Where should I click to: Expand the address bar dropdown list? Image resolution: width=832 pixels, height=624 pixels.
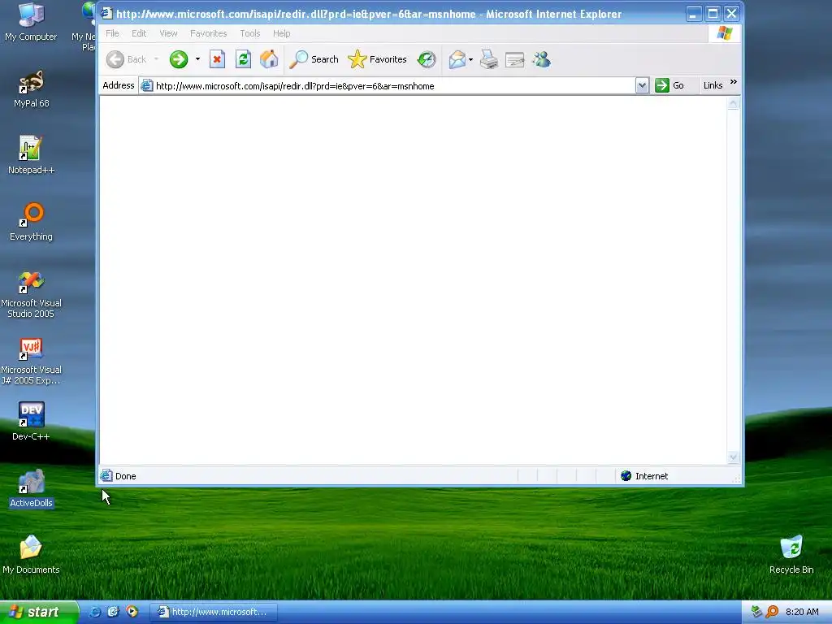642,85
